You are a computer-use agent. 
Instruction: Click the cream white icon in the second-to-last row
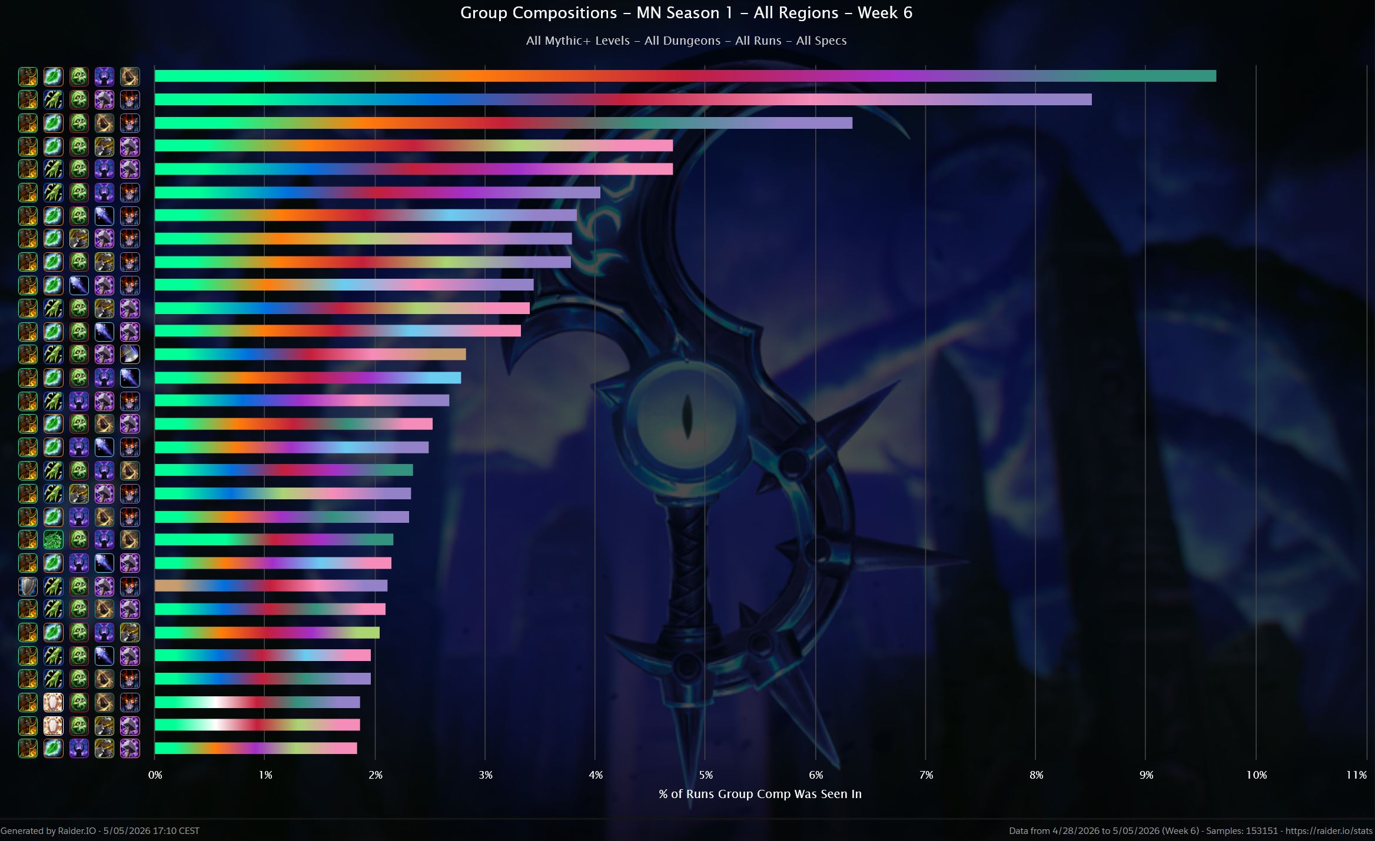click(x=53, y=725)
